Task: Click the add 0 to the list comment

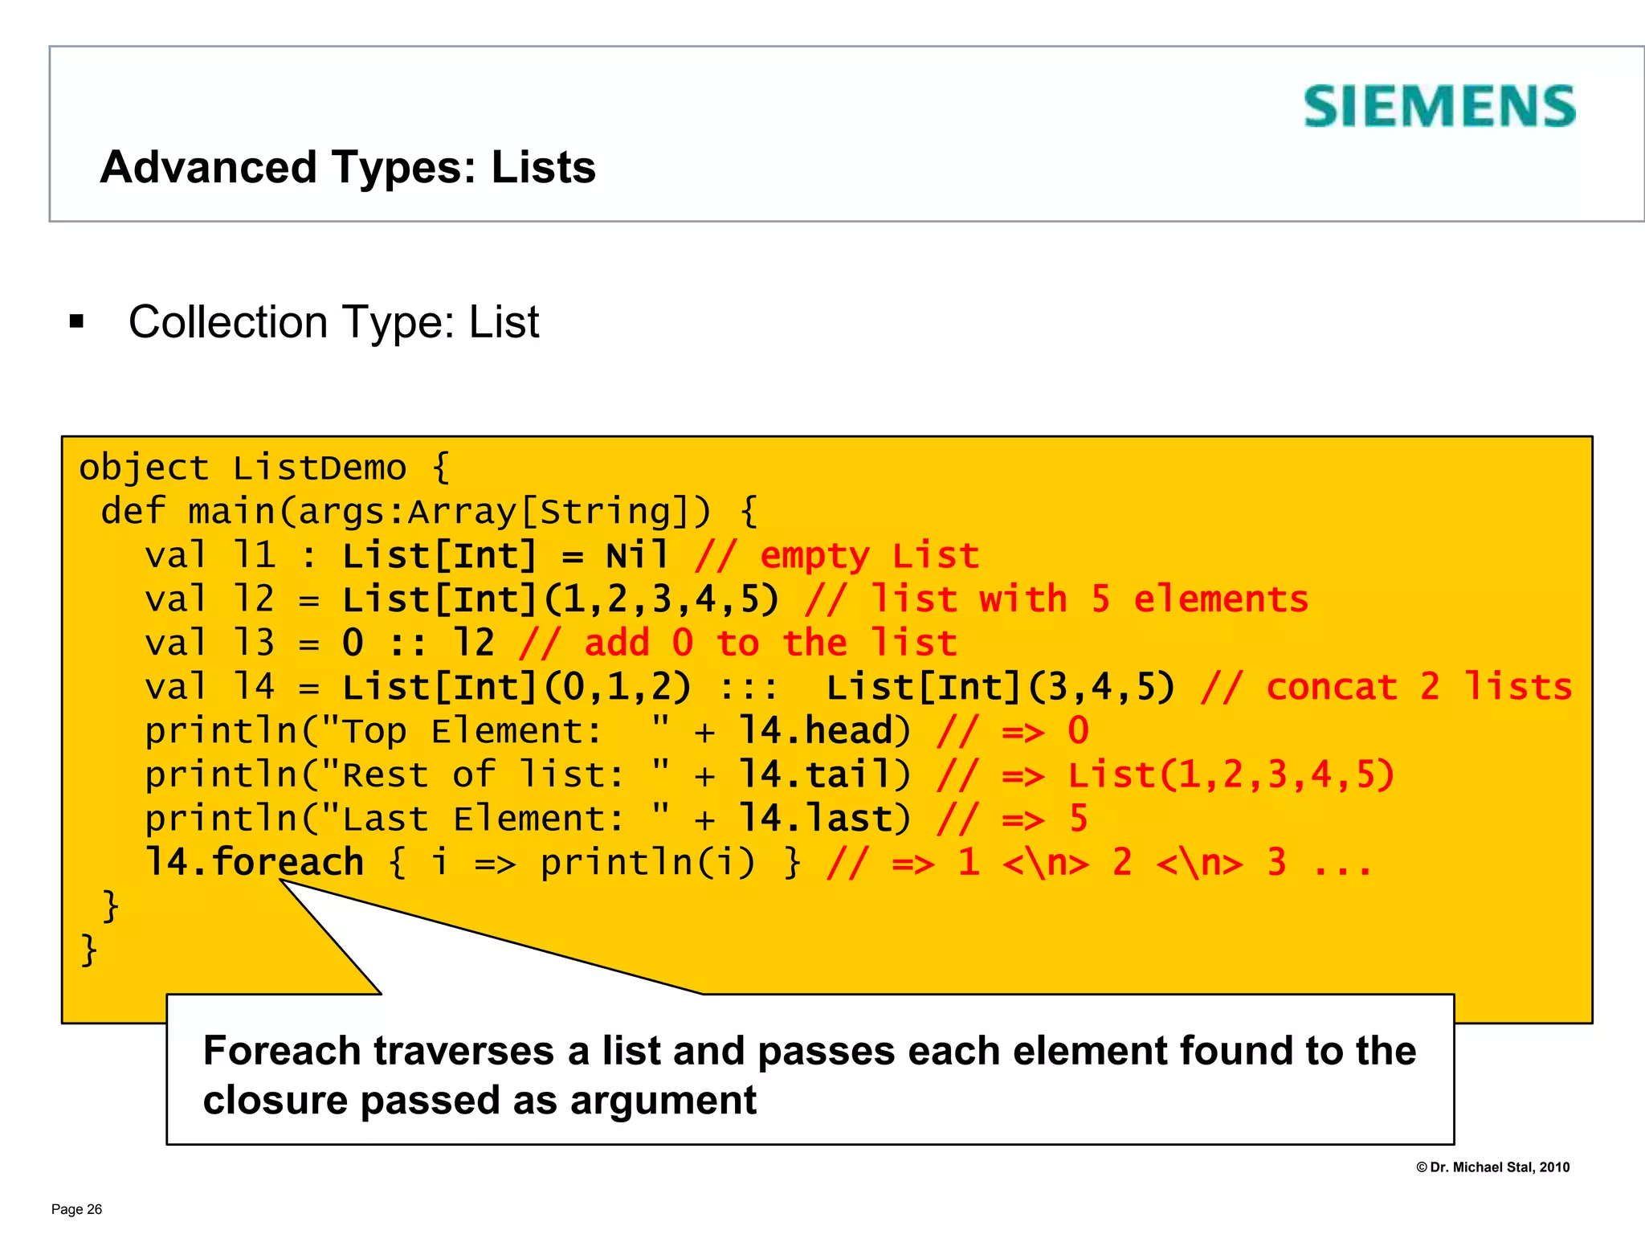Action: 737,643
